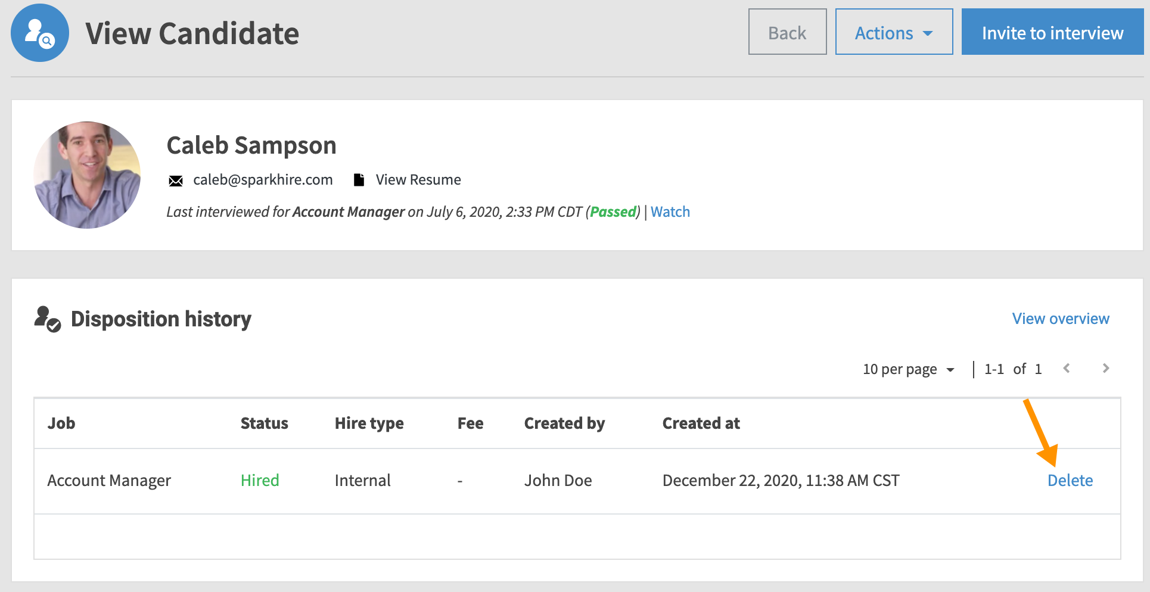The image size is (1150, 592).
Task: Open the Actions dropdown menu
Action: tap(894, 32)
